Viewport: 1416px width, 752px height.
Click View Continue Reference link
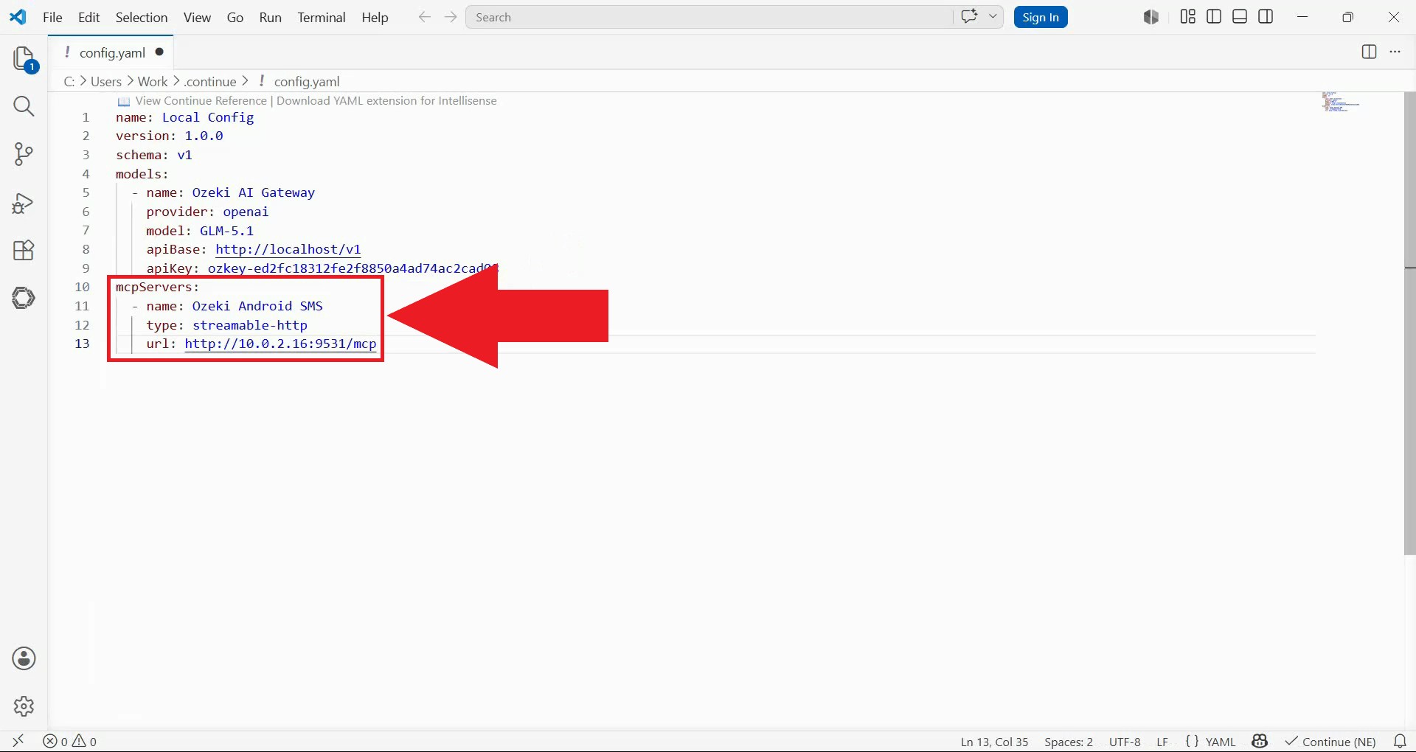coord(201,101)
